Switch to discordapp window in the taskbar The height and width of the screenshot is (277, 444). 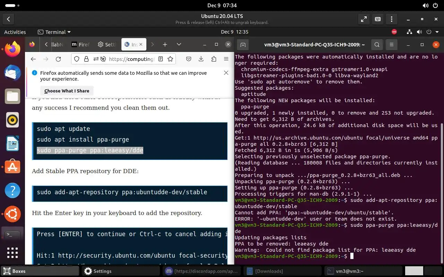[x=202, y=271]
